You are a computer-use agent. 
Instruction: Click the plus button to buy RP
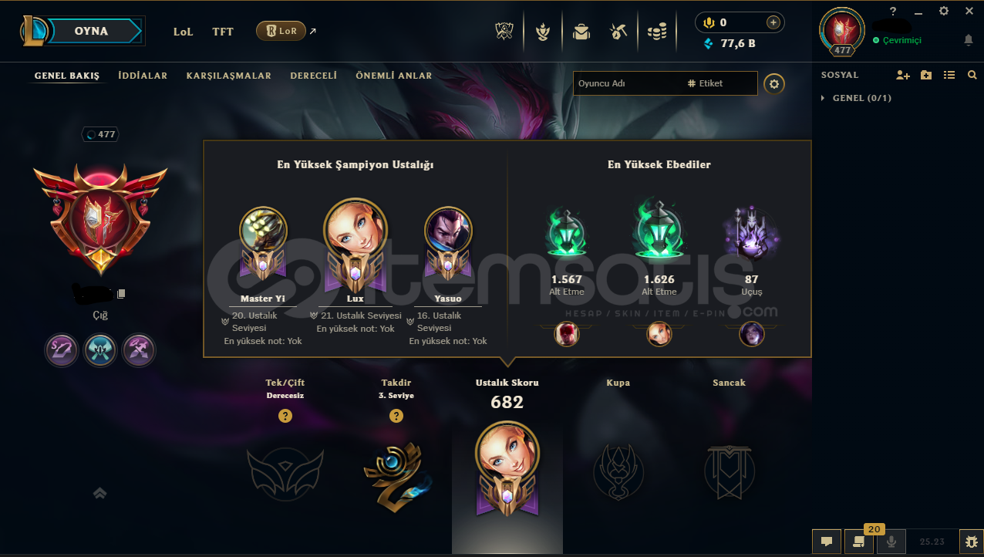tap(773, 22)
